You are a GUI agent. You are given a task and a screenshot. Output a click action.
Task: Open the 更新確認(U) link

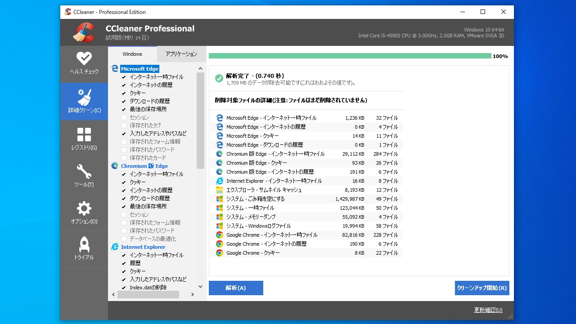[488, 310]
